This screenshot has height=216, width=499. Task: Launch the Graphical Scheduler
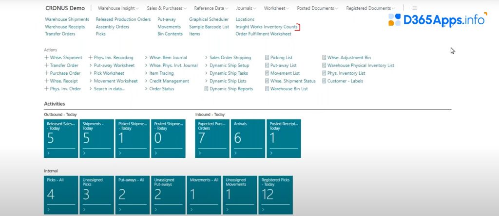[x=209, y=19]
